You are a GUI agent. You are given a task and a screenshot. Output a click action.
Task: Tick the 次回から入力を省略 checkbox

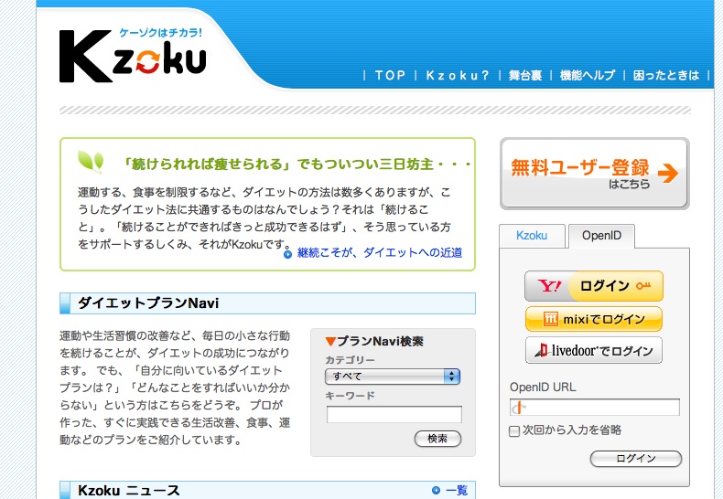point(513,431)
